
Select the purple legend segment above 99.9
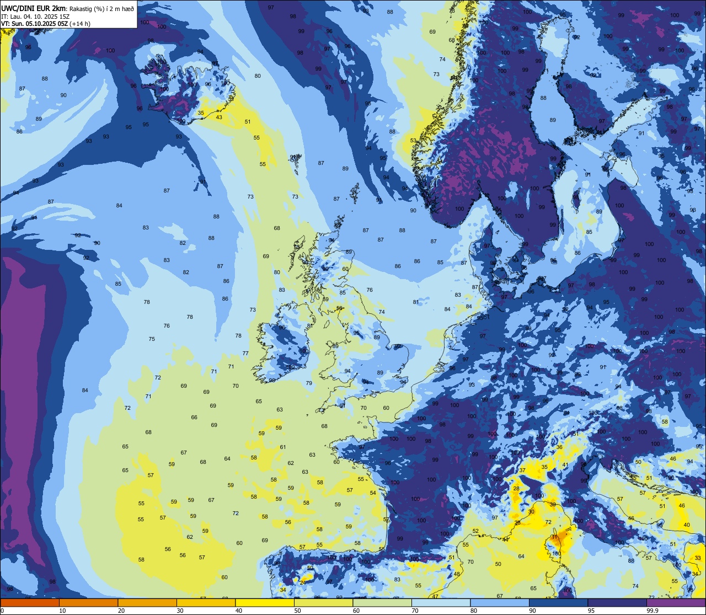pyautogui.click(x=676, y=603)
